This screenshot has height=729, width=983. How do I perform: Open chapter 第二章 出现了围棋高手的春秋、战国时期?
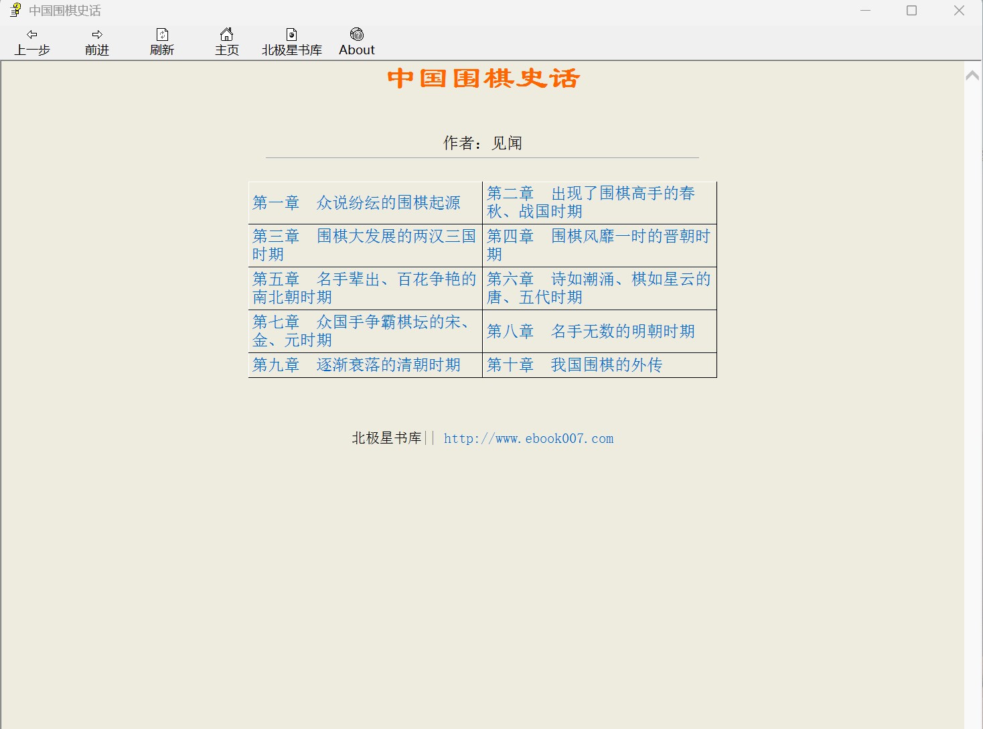pyautogui.click(x=591, y=202)
